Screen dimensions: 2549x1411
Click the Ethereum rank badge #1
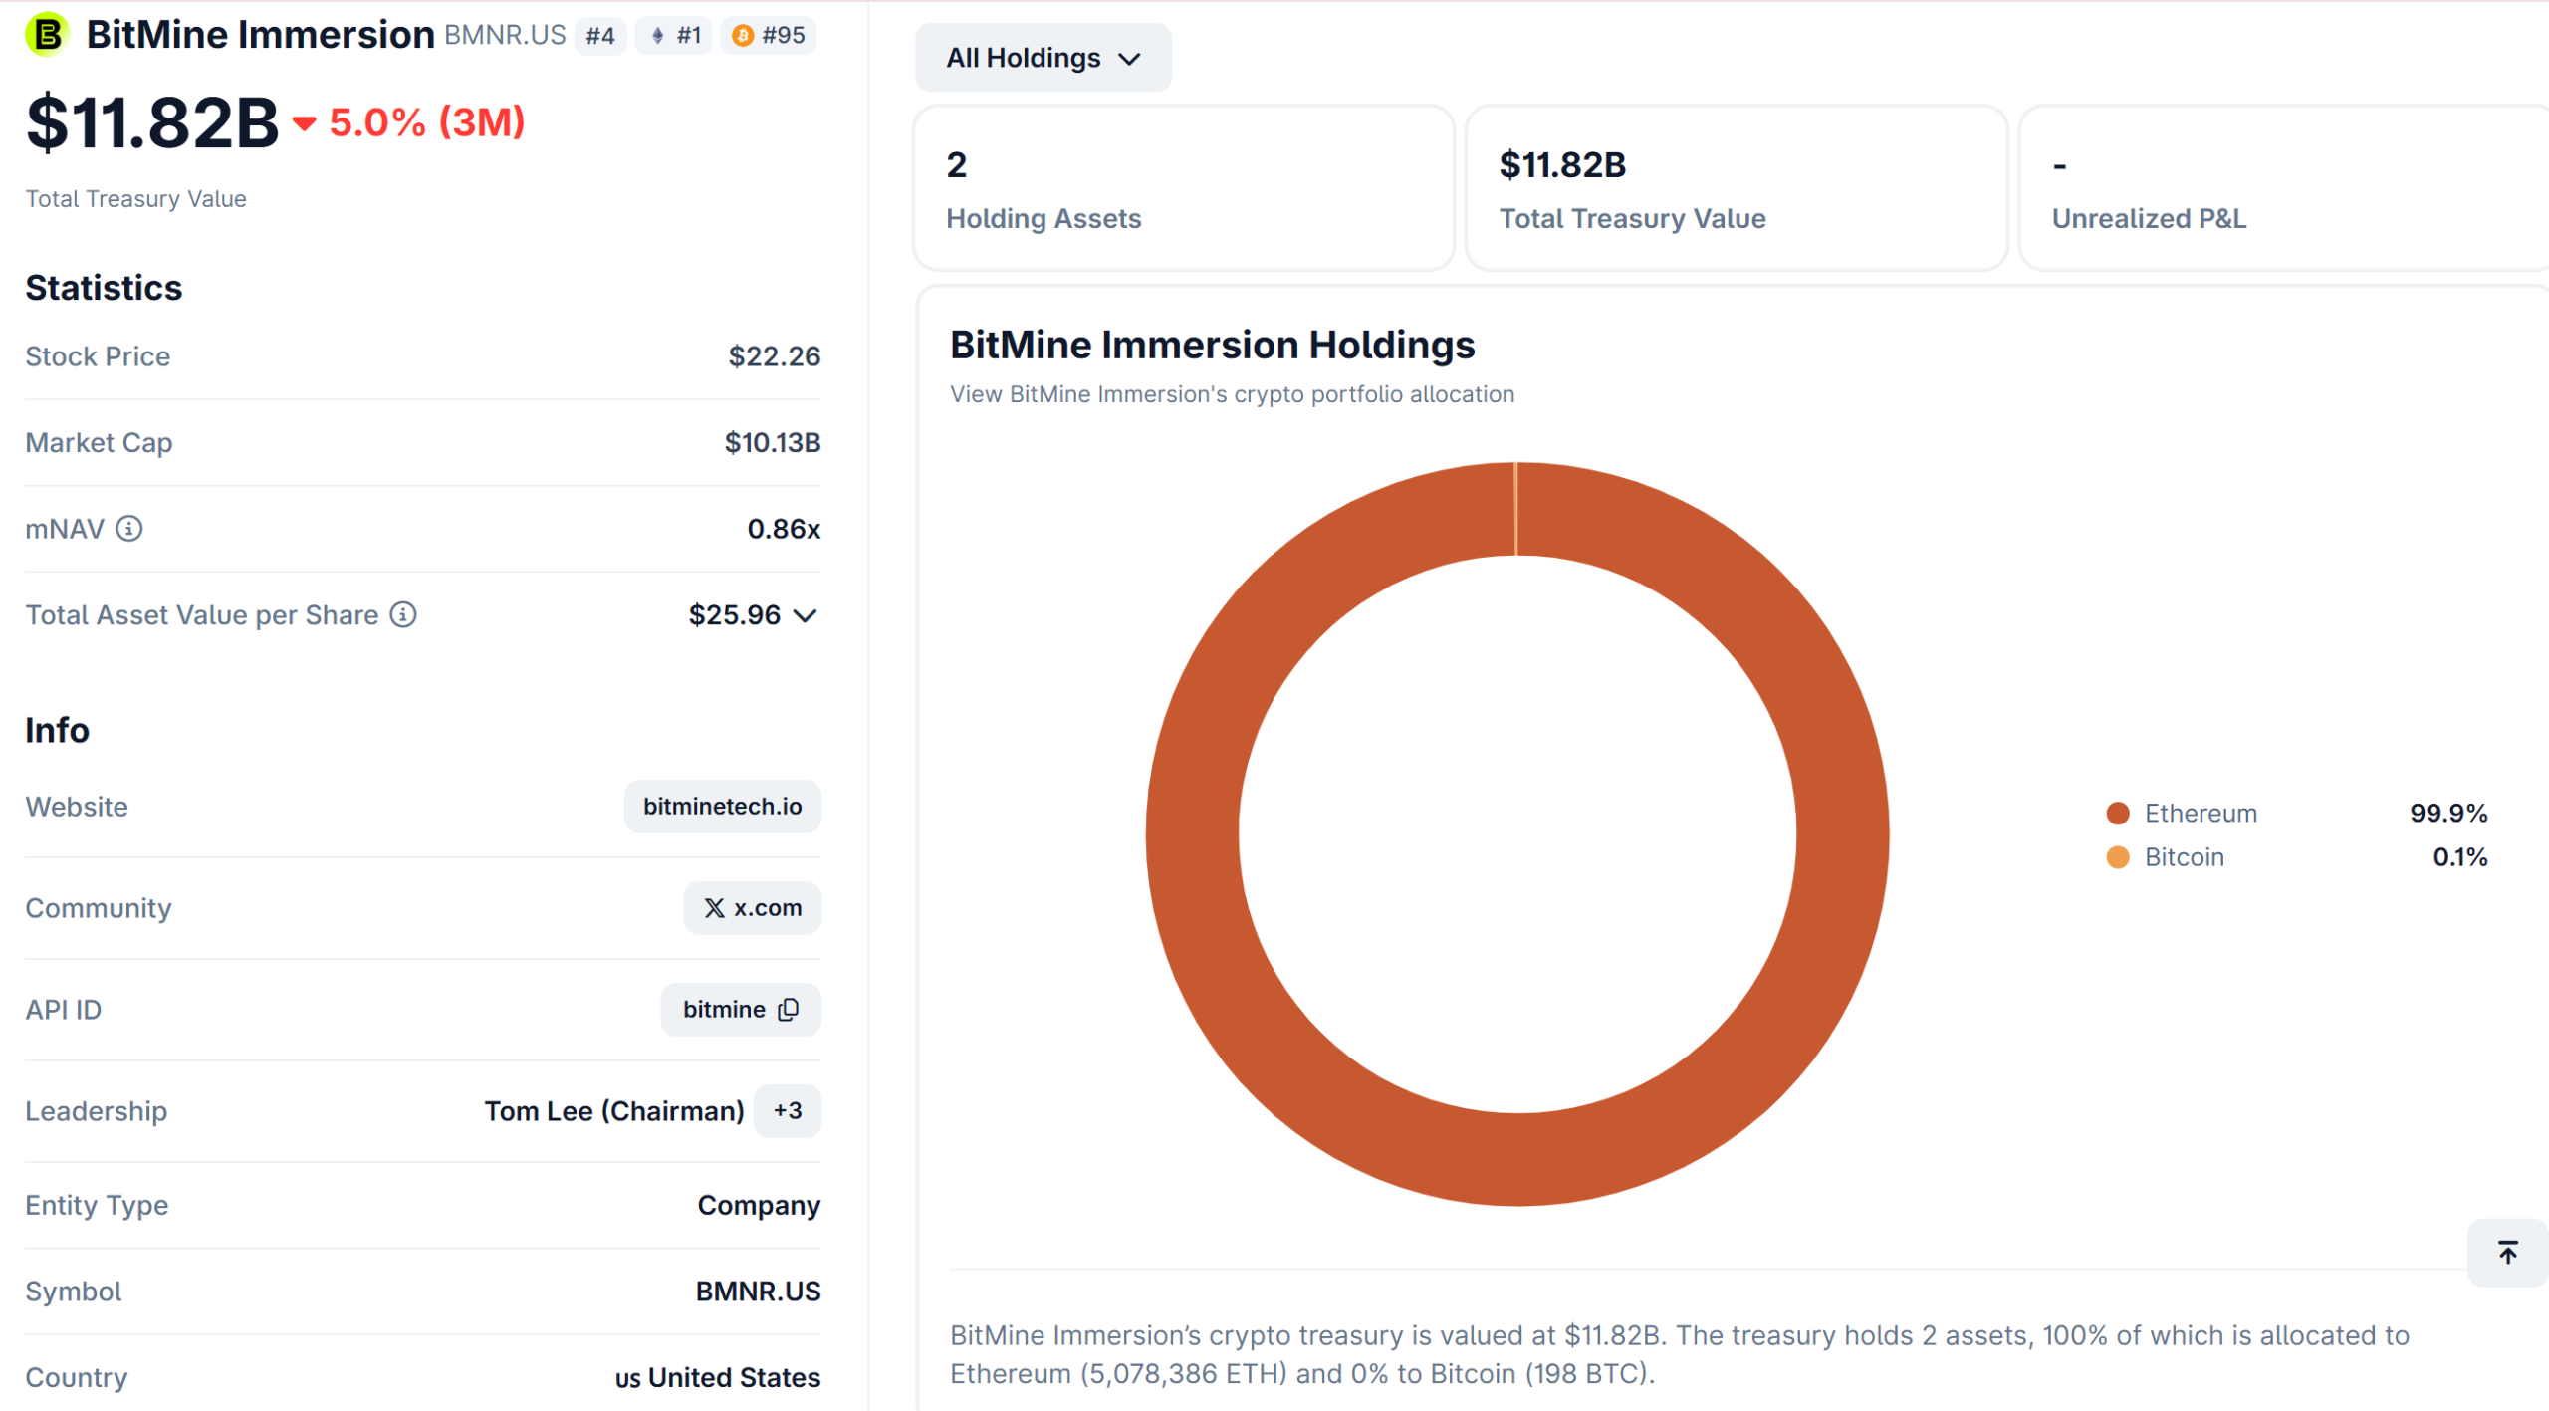click(673, 35)
